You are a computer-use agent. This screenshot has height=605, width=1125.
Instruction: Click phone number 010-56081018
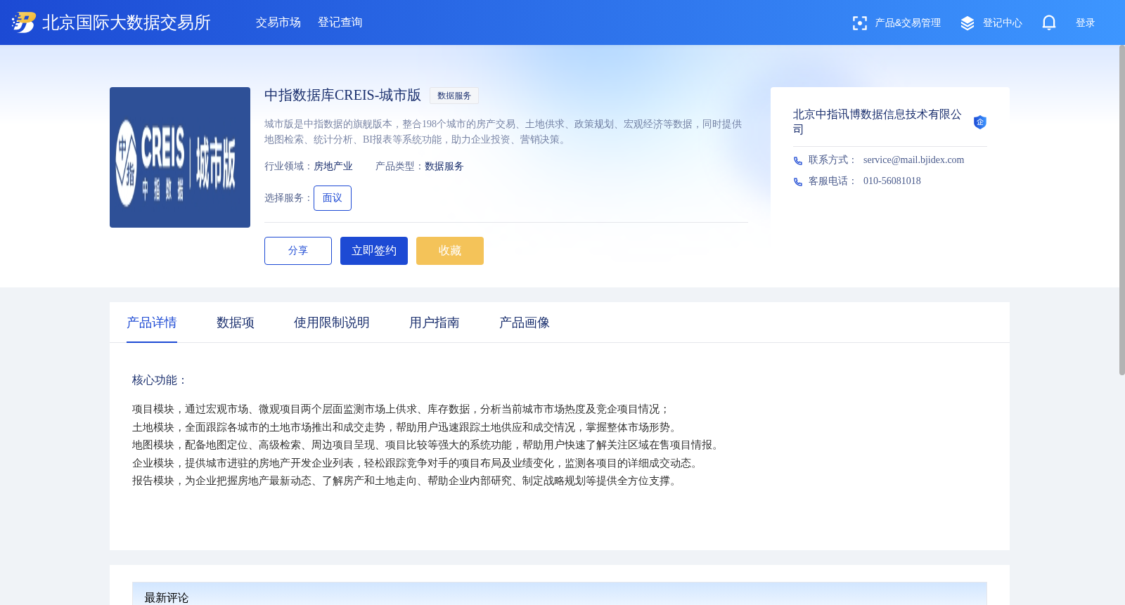tap(892, 181)
